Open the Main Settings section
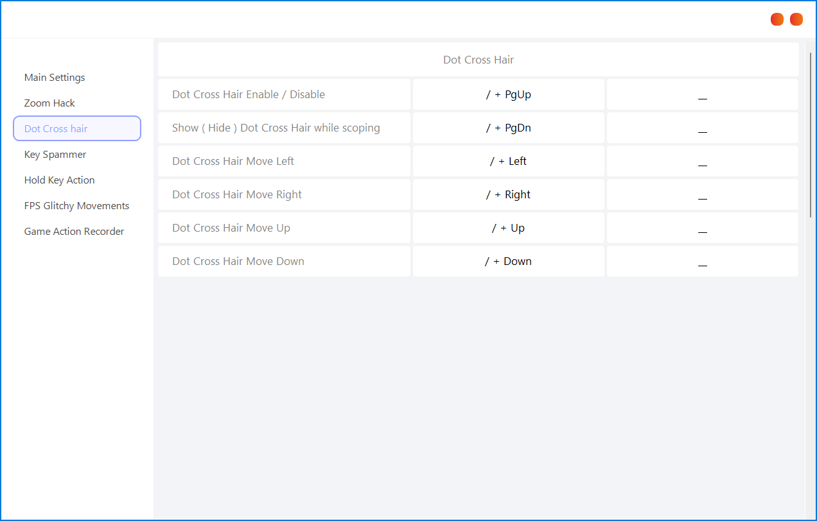This screenshot has height=521, width=817. pyautogui.click(x=55, y=78)
